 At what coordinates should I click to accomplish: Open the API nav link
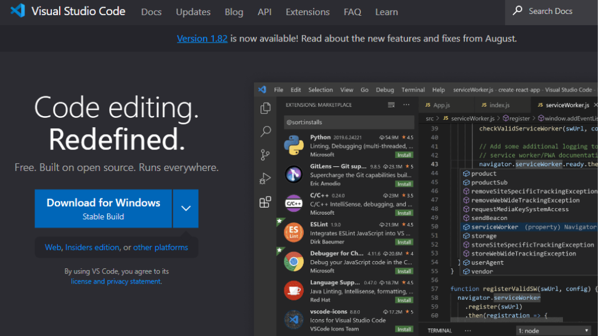click(265, 12)
